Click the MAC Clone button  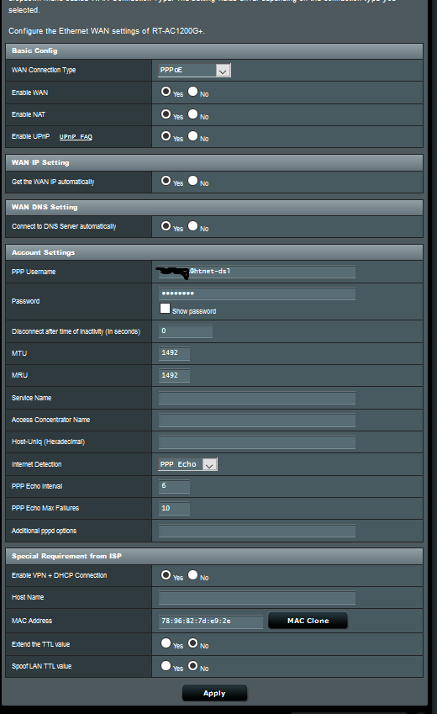click(308, 621)
